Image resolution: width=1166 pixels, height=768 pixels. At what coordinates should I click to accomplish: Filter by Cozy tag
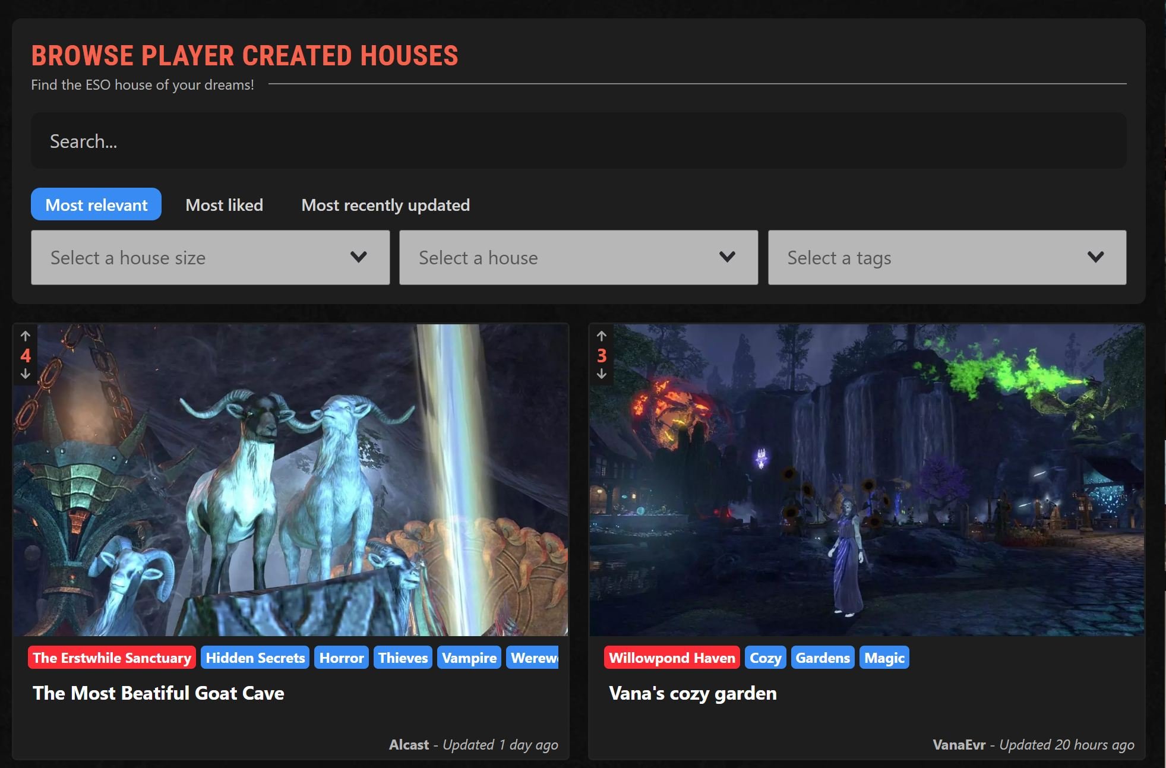pos(765,658)
